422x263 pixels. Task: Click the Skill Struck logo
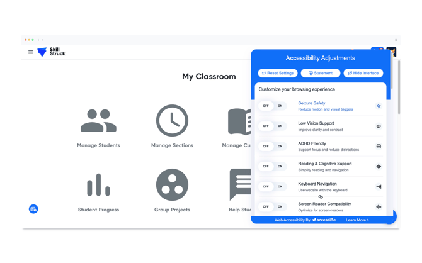click(x=51, y=52)
